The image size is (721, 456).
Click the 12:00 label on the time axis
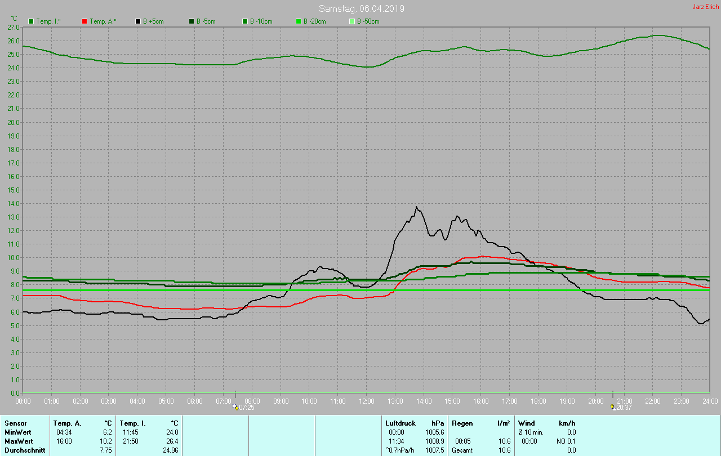pyautogui.click(x=367, y=401)
